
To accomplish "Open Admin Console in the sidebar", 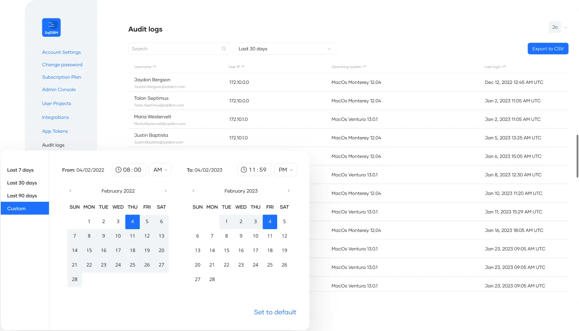I will (59, 89).
